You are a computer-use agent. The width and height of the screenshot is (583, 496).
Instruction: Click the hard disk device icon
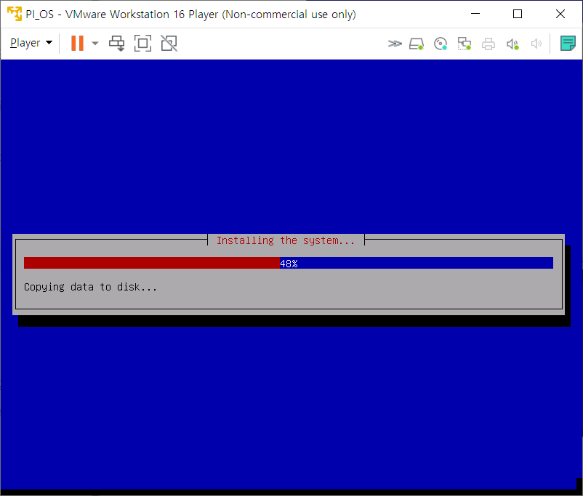coord(417,44)
